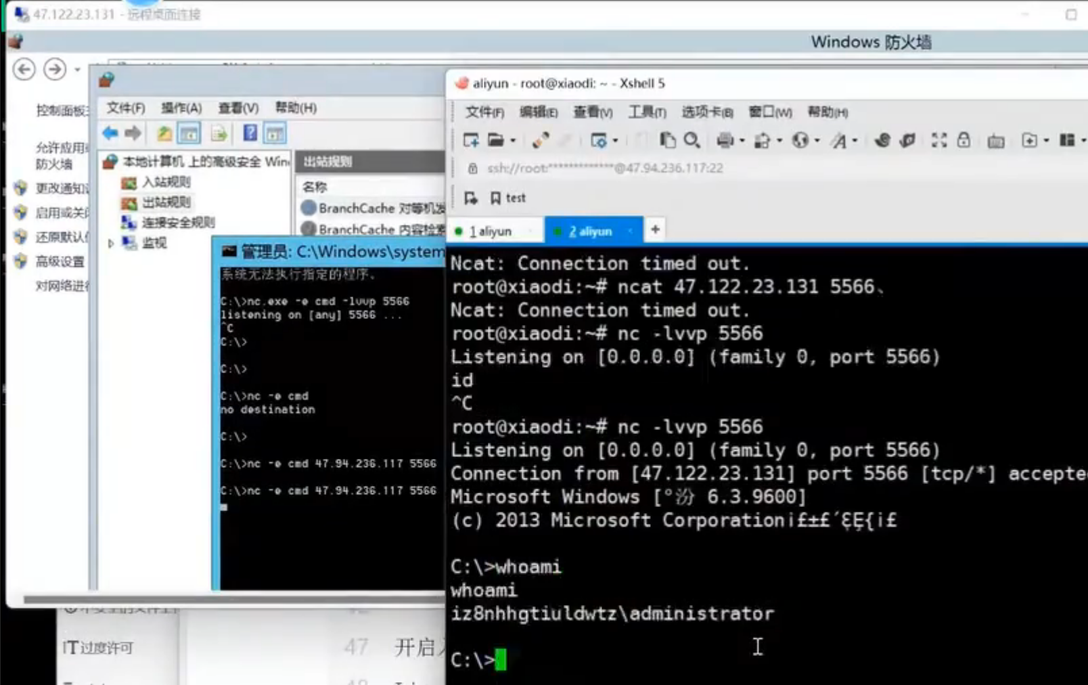Open the dropdown arrow beside Xshell Open folder icon
The image size is (1088, 685).
pyautogui.click(x=513, y=141)
